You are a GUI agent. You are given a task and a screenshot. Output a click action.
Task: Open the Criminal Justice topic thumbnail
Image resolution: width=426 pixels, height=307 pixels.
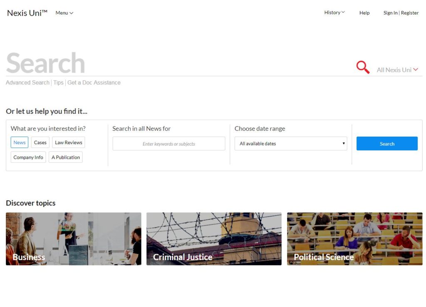tap(214, 238)
